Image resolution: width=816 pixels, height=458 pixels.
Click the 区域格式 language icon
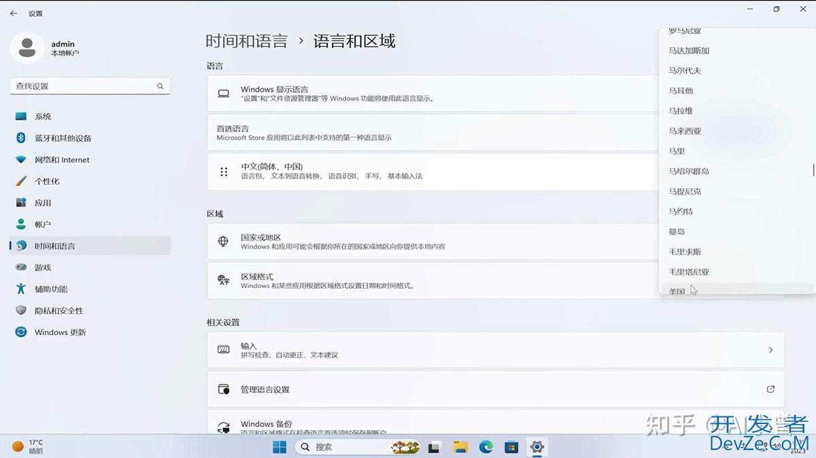tap(223, 281)
